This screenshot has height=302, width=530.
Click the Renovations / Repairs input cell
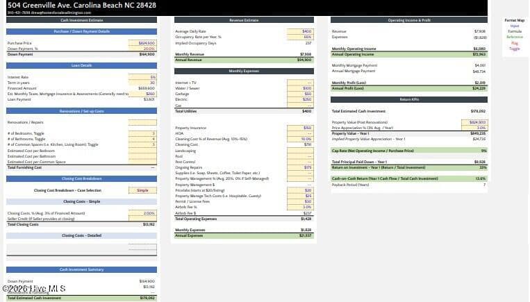pos(142,122)
